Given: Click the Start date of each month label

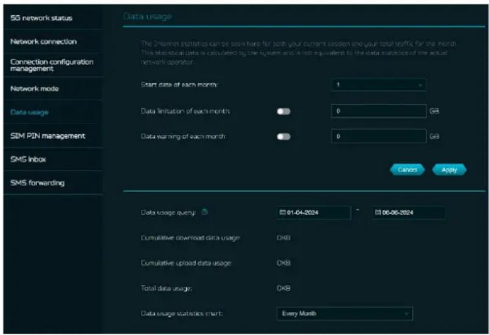Looking at the screenshot, I should pos(179,85).
